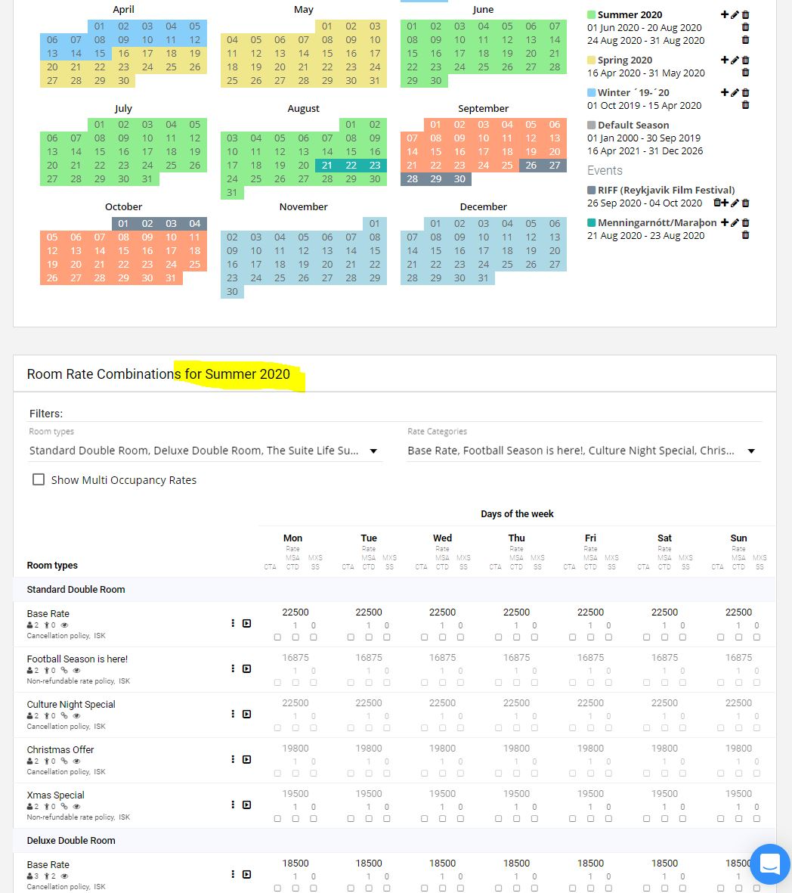Screen dimensions: 792x893
Task: Click play-box icon on Christmas Offer row
Action: tap(246, 759)
